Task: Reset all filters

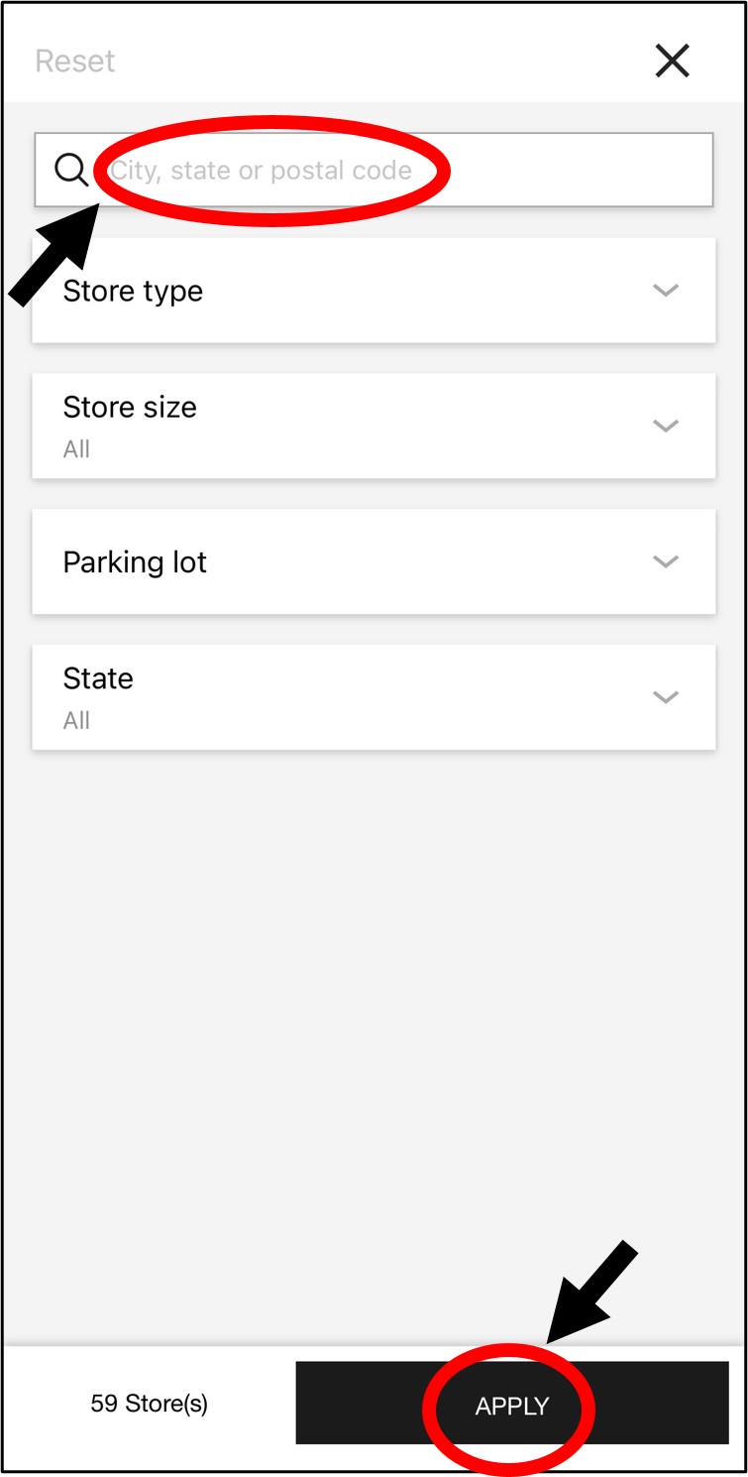Action: pyautogui.click(x=74, y=62)
